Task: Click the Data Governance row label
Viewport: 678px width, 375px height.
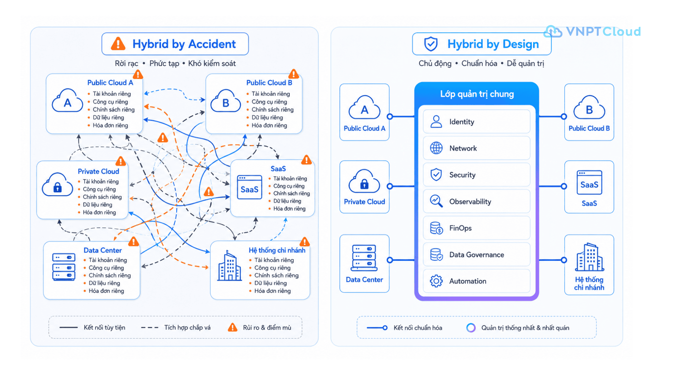Action: click(x=476, y=255)
